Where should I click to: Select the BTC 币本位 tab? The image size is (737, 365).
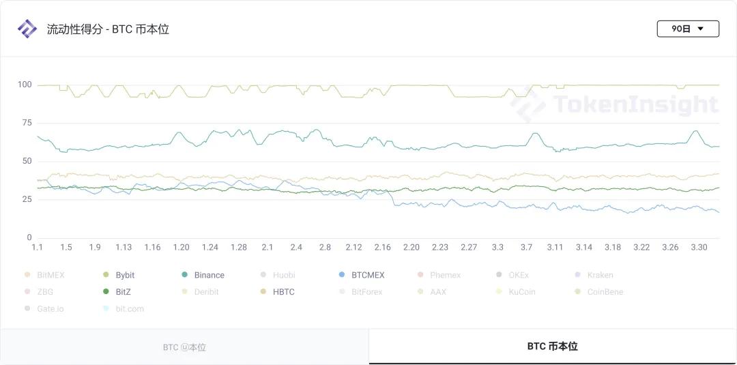click(x=552, y=347)
